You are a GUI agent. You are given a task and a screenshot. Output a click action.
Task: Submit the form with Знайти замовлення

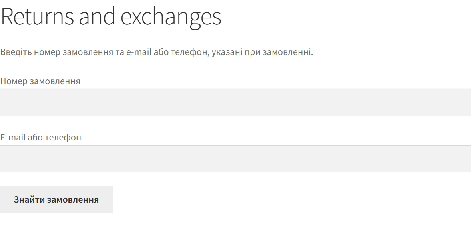coord(56,199)
